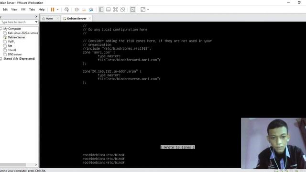Open the library search dropdown arrow
The height and width of the screenshot is (172, 306).
coord(36,22)
